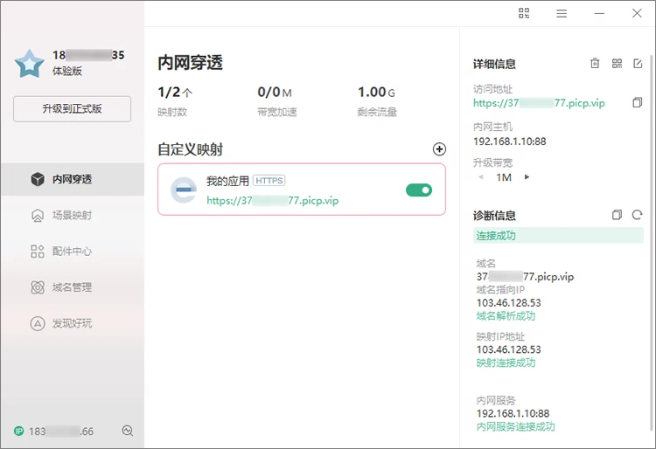656x449 pixels.
Task: Click the 内网服务 address 192.168.1.10:88 in diagnosis
Action: (513, 413)
